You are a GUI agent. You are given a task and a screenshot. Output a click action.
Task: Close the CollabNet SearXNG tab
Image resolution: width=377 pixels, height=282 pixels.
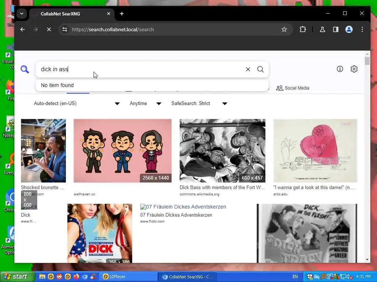[x=109, y=14]
